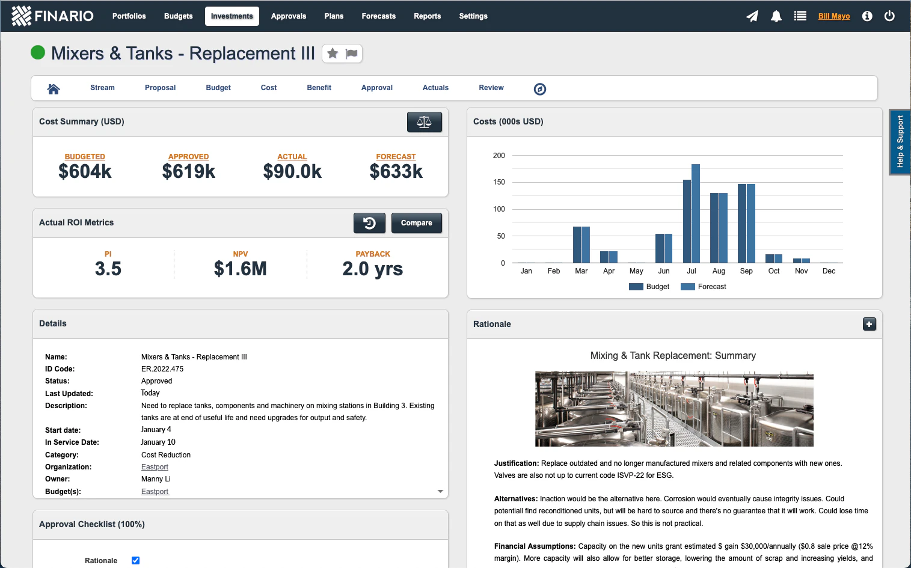
Task: Open the Eastport organization link
Action: pyautogui.click(x=155, y=466)
